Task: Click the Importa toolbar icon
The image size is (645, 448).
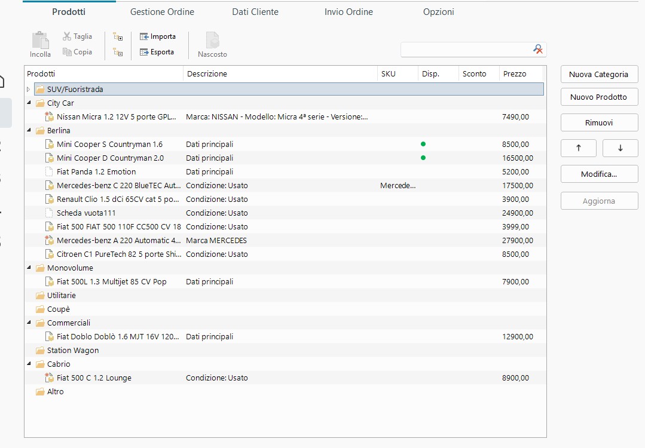Action: (x=144, y=37)
